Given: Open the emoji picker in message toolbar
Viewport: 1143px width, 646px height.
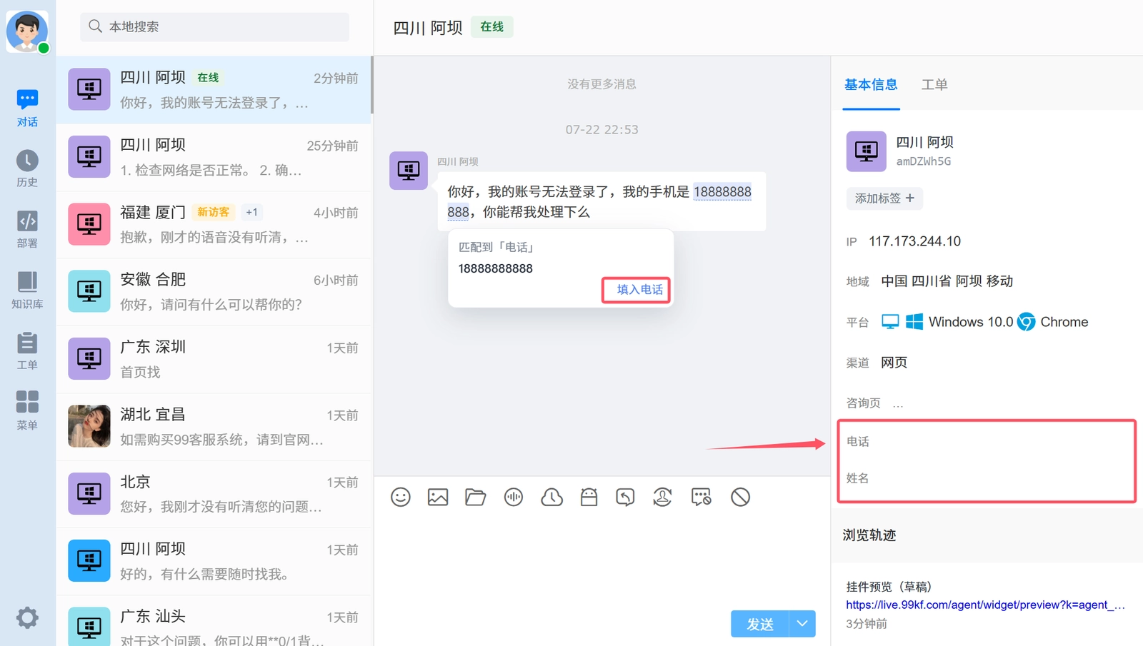Looking at the screenshot, I should [x=401, y=497].
